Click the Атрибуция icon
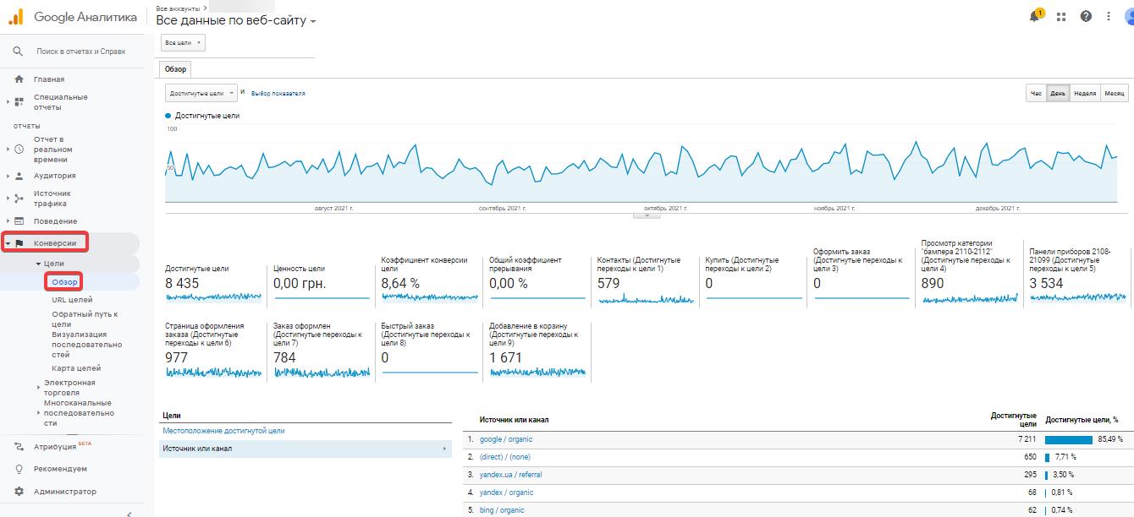Viewport: 1134px width, 517px height. pyautogui.click(x=19, y=447)
